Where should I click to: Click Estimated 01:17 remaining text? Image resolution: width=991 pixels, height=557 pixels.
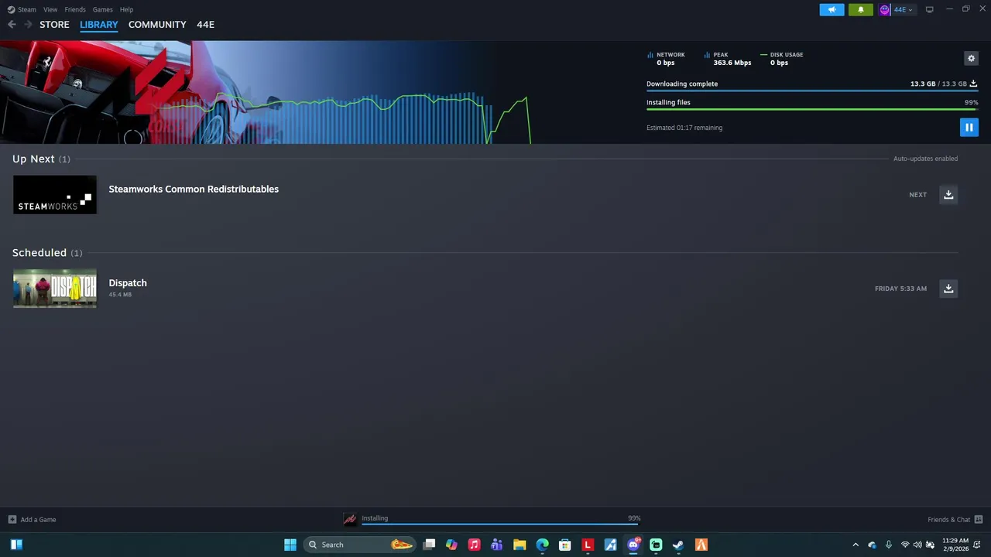coord(684,128)
